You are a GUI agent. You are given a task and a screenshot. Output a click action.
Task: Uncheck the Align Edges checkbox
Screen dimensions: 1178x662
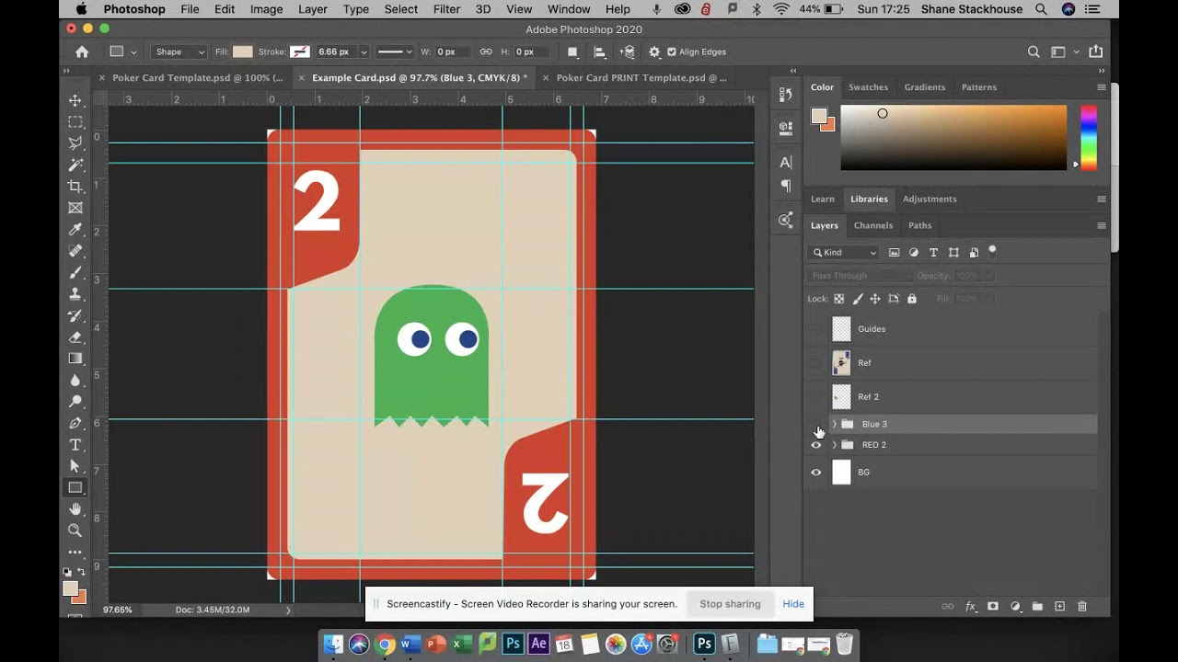[x=671, y=52]
